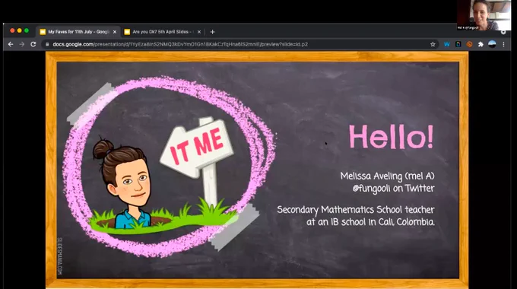Screen dimensions: 517x289
Task: View site info via the lock icon
Action: coord(47,44)
